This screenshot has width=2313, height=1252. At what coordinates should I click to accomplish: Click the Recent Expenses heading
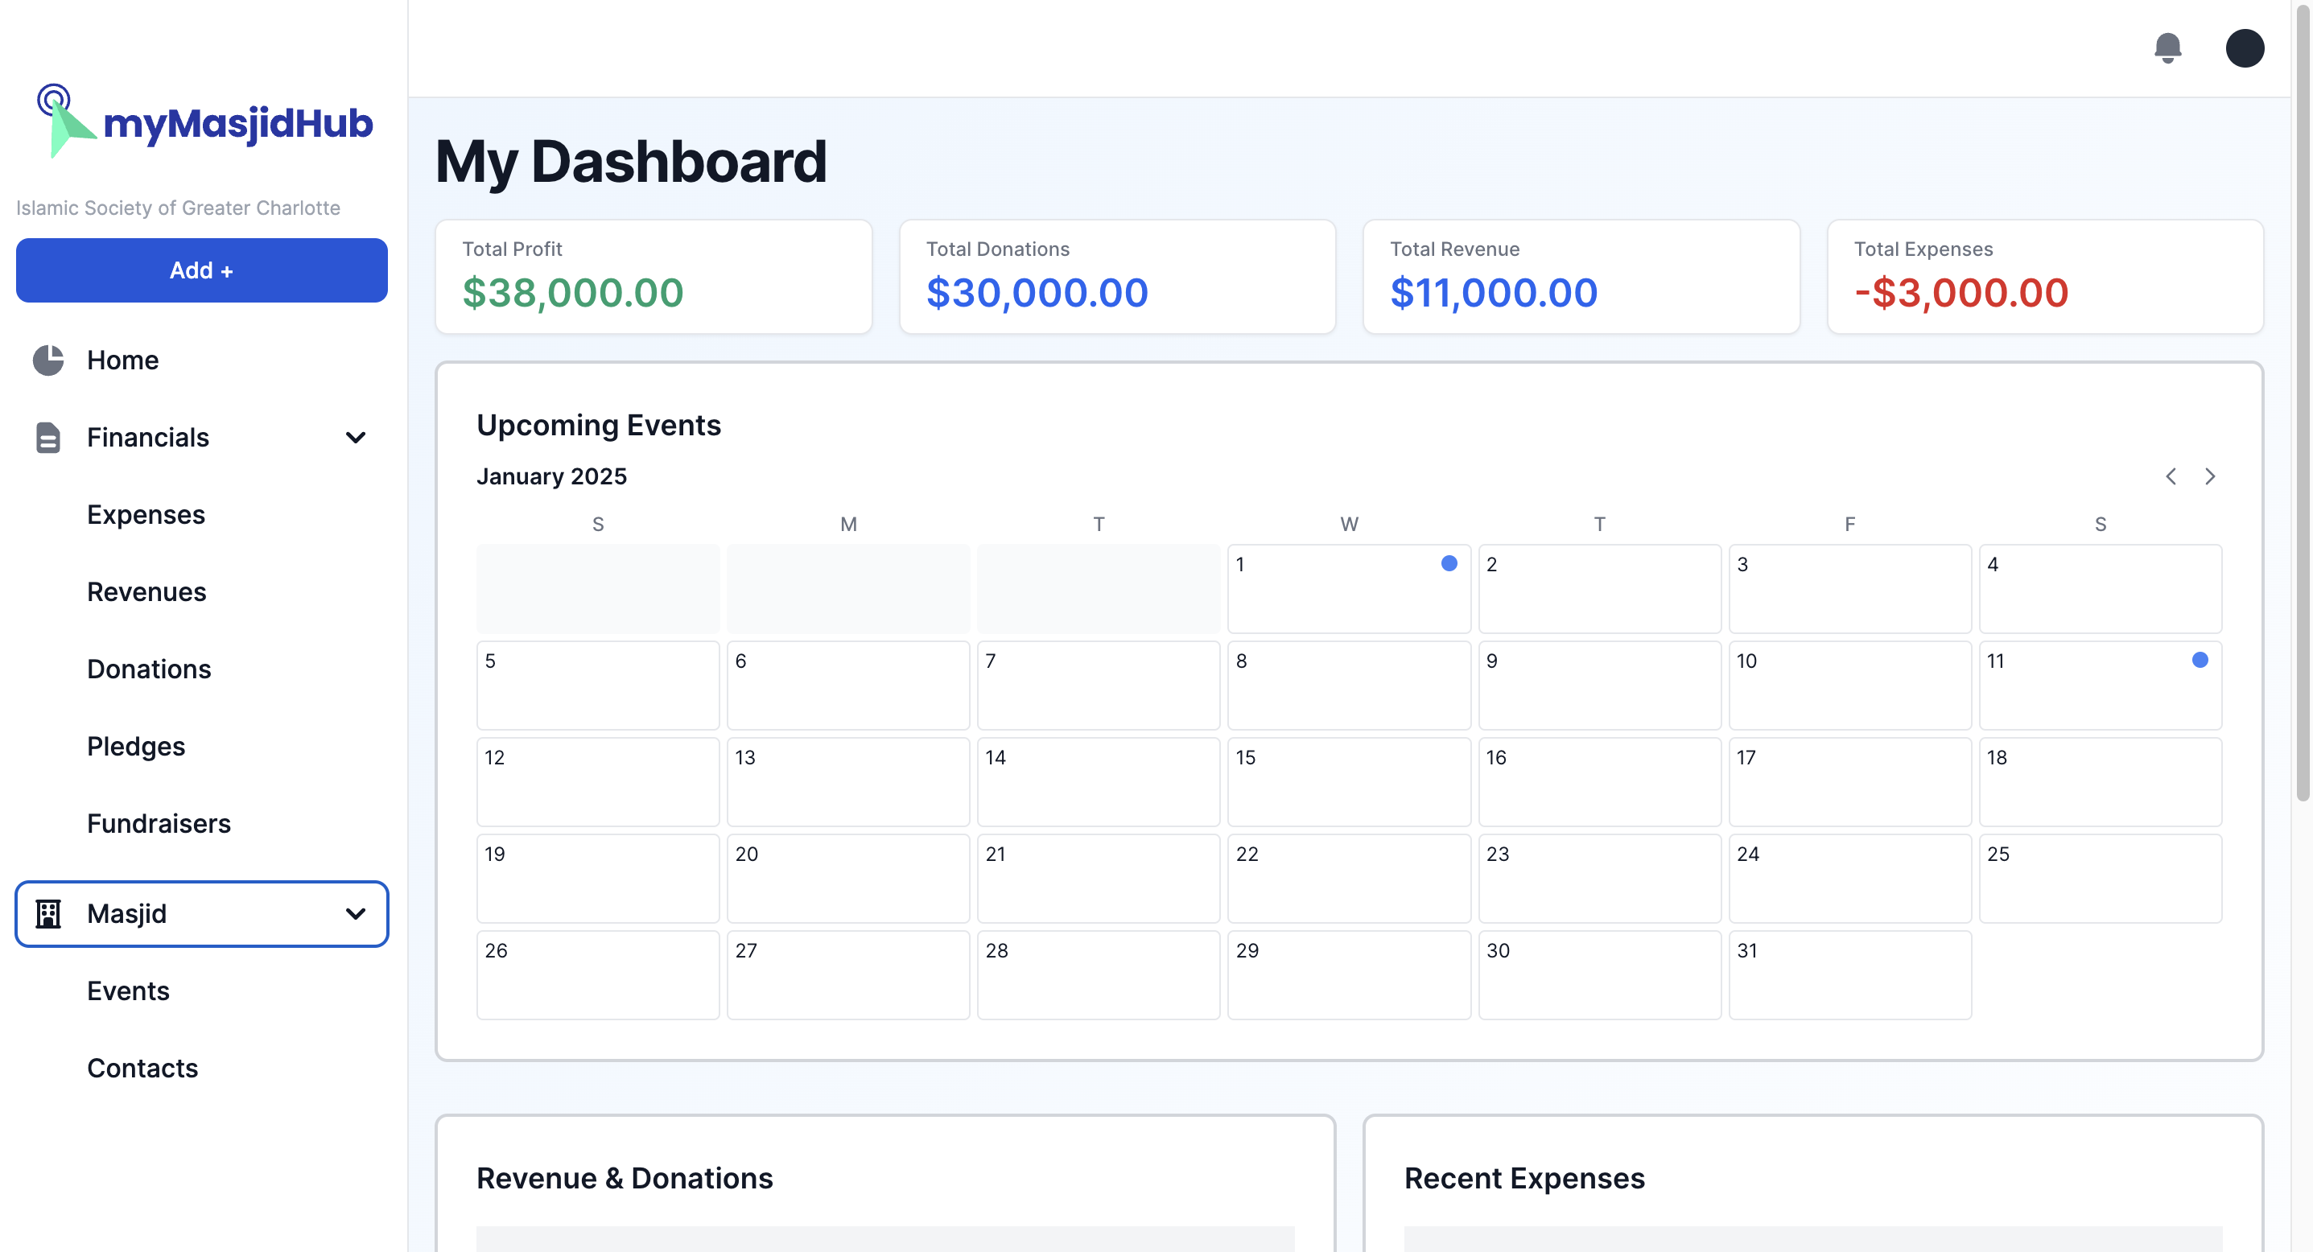click(x=1523, y=1179)
